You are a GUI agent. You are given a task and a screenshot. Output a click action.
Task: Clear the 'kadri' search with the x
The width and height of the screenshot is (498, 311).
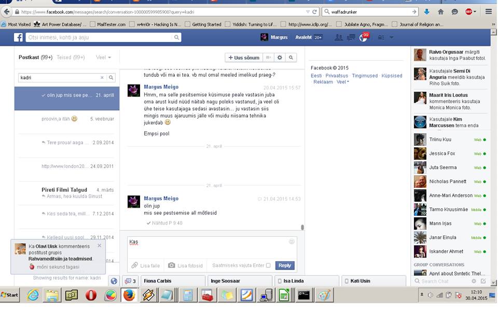(x=102, y=77)
